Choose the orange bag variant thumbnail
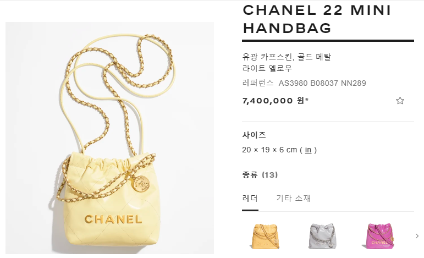 point(265,236)
